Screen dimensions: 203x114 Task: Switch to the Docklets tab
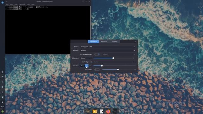pos(115,41)
